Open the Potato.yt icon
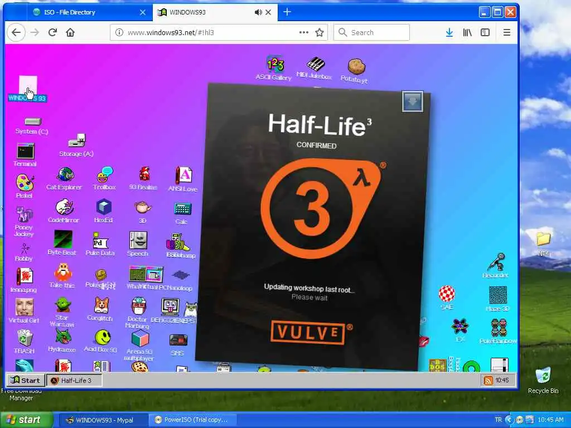The height and width of the screenshot is (428, 571). pyautogui.click(x=355, y=71)
